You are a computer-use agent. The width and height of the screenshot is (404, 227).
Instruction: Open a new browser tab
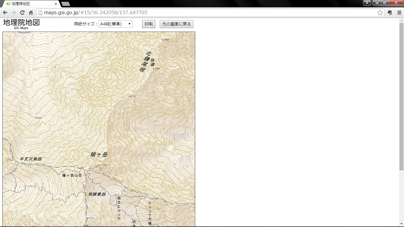click(65, 4)
